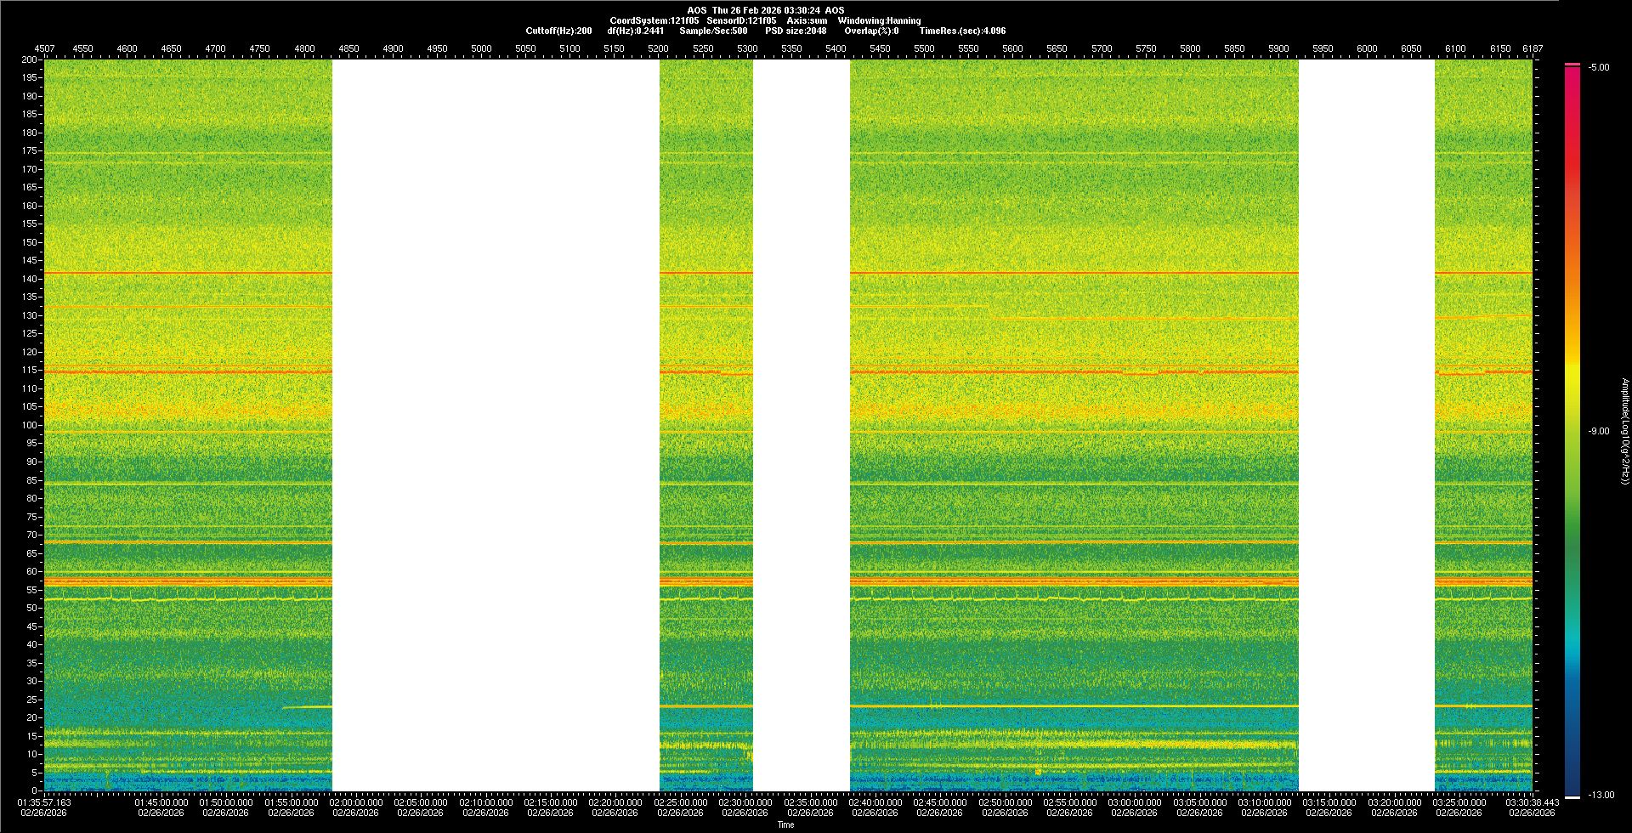
Task: Click the 03:00:00.000 time axis tick label
Action: (1134, 802)
